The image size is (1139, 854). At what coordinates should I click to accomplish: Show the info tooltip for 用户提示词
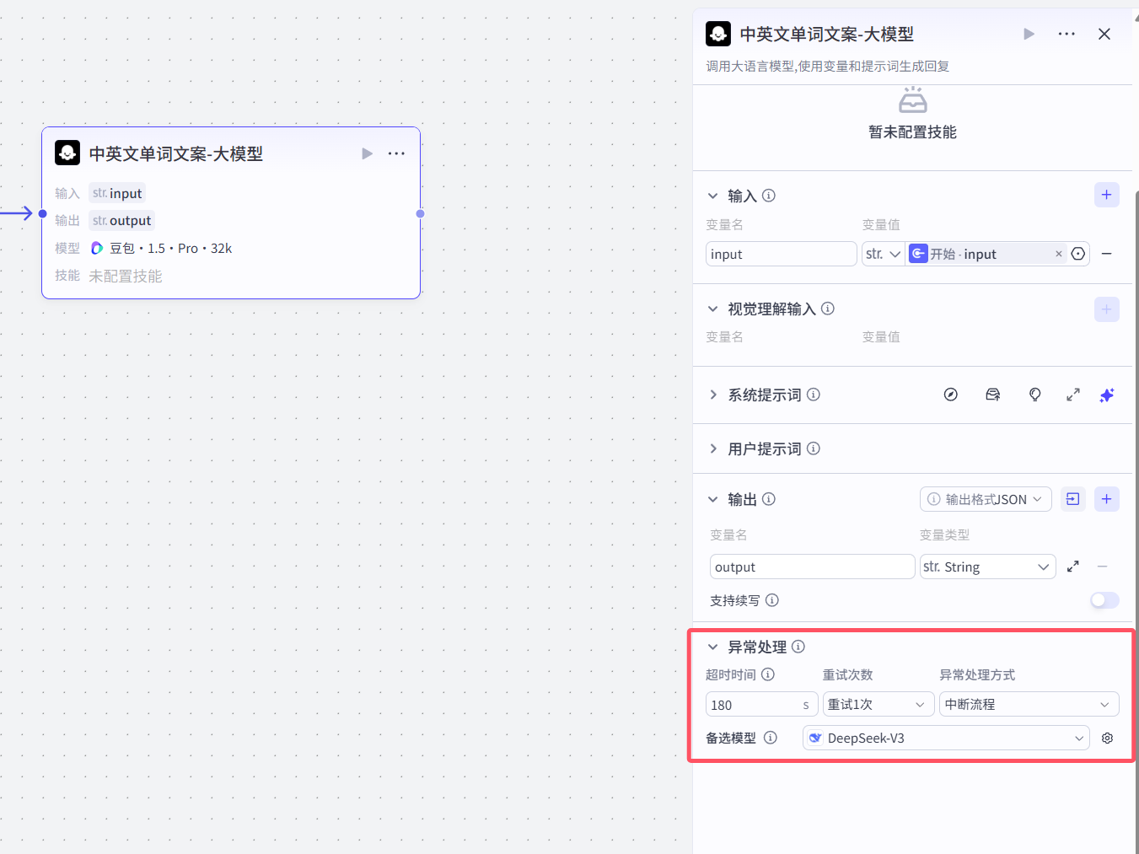tap(814, 448)
